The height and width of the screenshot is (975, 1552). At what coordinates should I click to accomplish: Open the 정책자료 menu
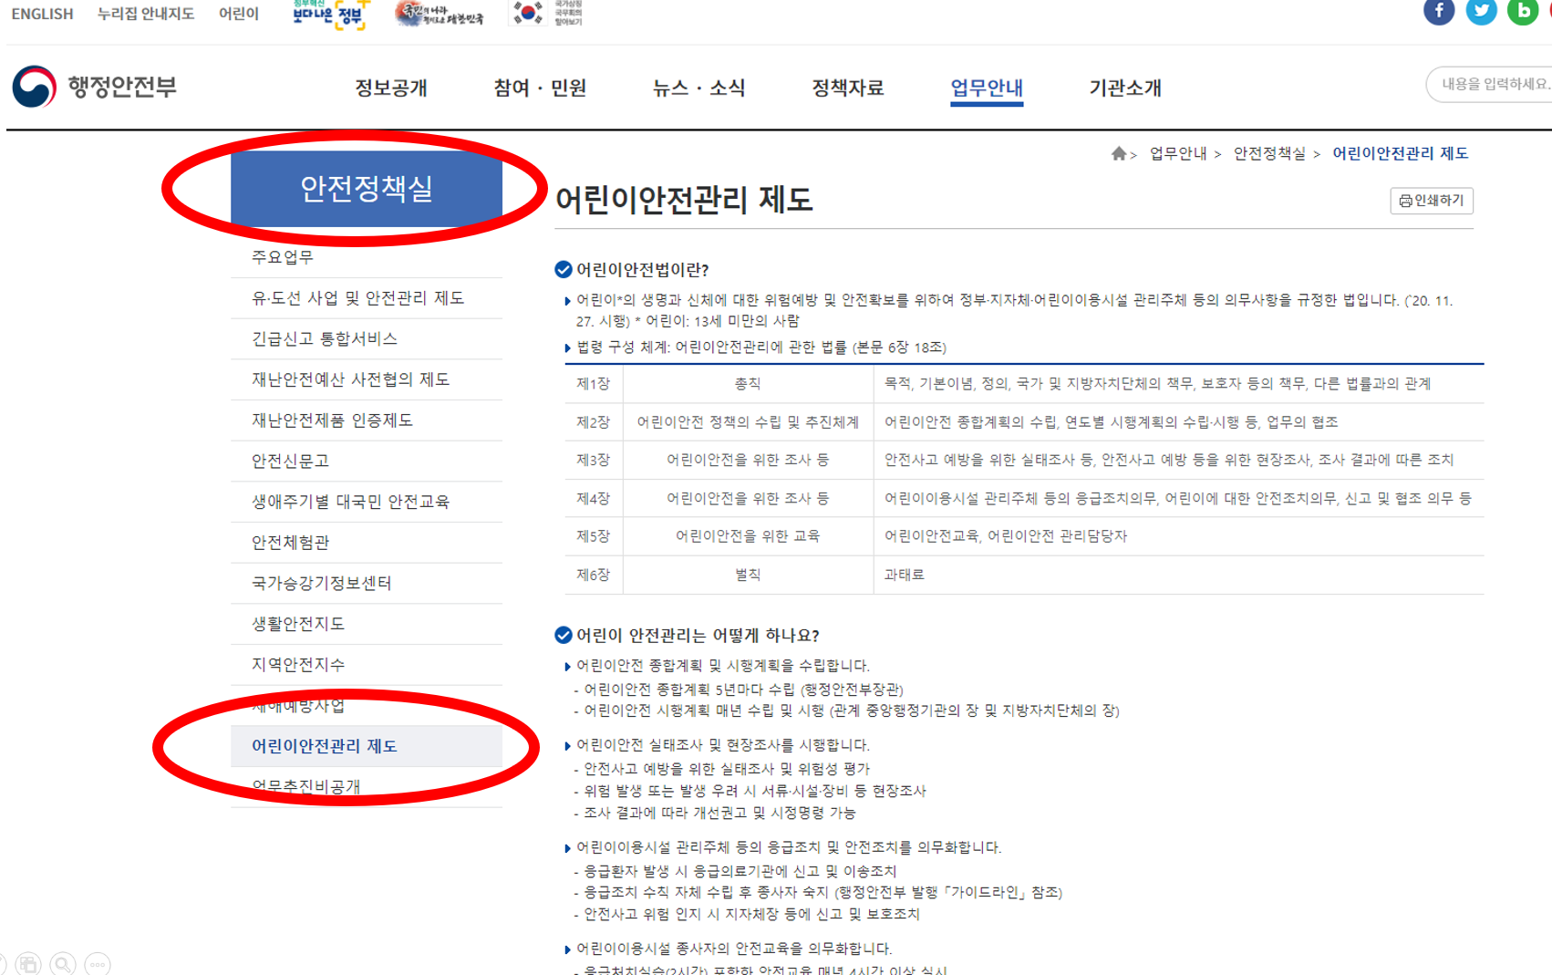[848, 88]
